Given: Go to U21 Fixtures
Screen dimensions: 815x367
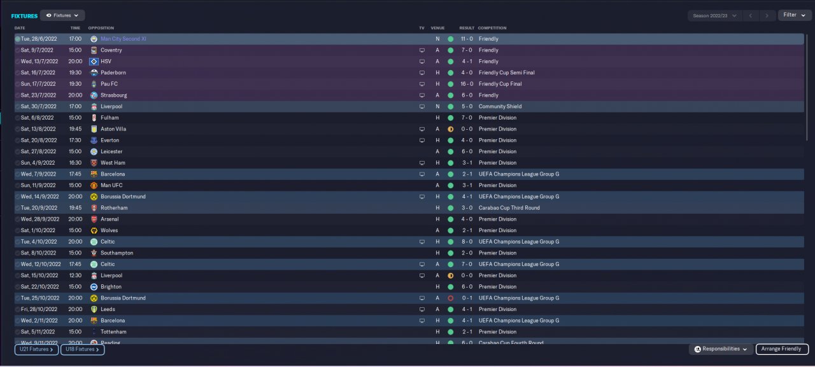Looking at the screenshot, I should point(36,349).
